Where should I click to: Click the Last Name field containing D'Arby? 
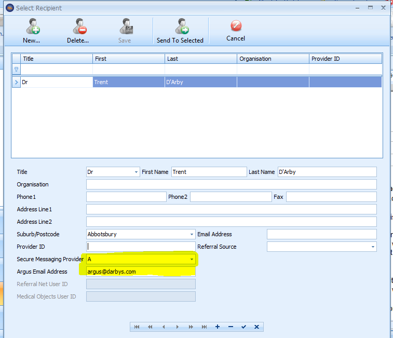click(x=327, y=172)
